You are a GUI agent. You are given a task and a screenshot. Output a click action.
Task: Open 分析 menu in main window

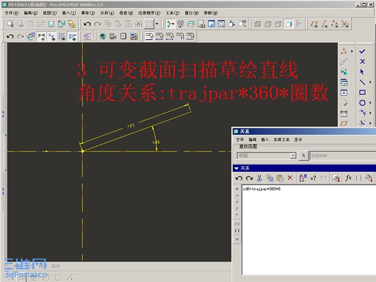pos(107,13)
